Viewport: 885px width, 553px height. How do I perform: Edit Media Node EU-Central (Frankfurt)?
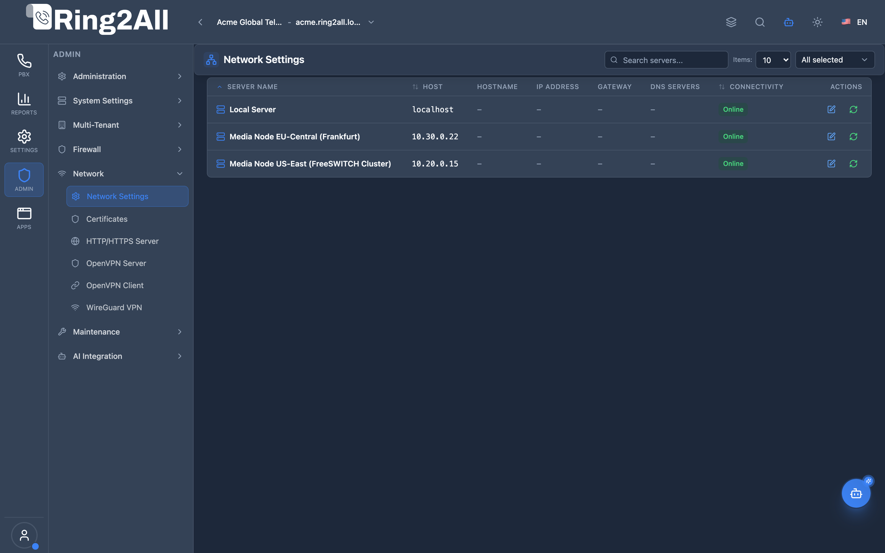(x=831, y=136)
